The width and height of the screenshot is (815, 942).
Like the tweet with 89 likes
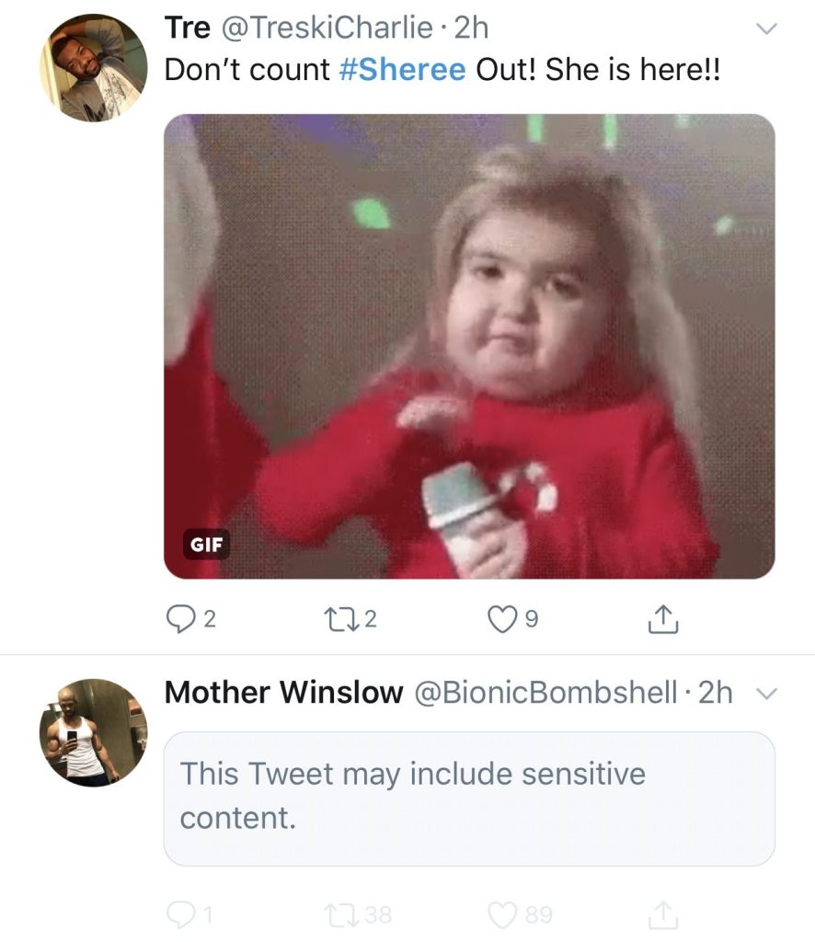[x=502, y=914]
